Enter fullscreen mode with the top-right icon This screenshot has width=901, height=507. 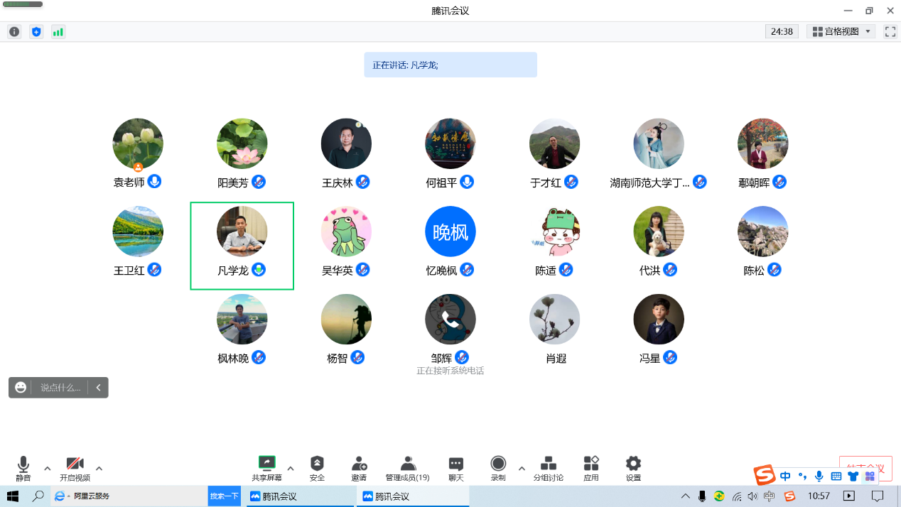(x=890, y=32)
